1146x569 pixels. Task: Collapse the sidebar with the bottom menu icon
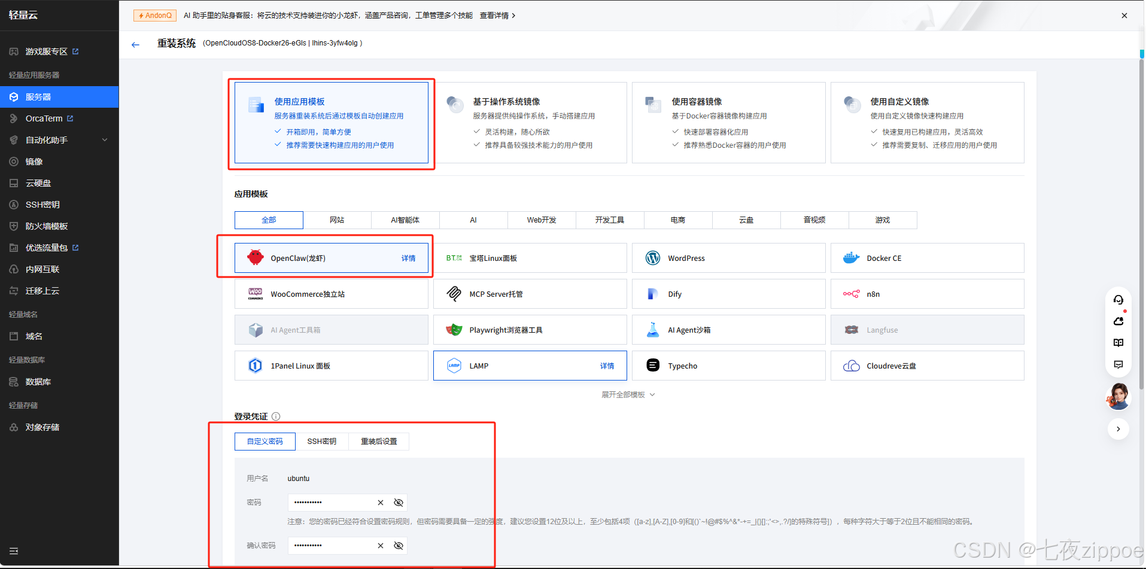pyautogui.click(x=14, y=551)
